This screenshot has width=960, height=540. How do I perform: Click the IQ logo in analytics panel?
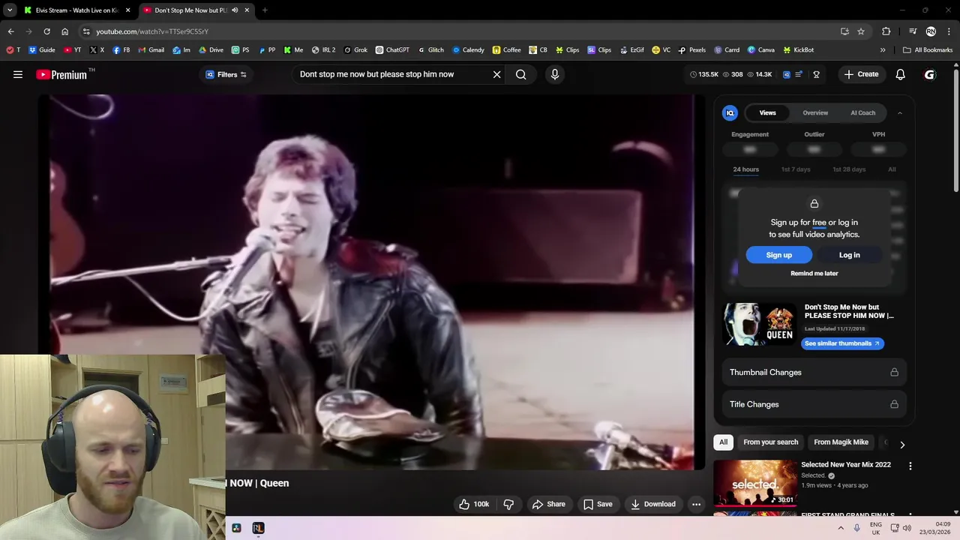[730, 112]
